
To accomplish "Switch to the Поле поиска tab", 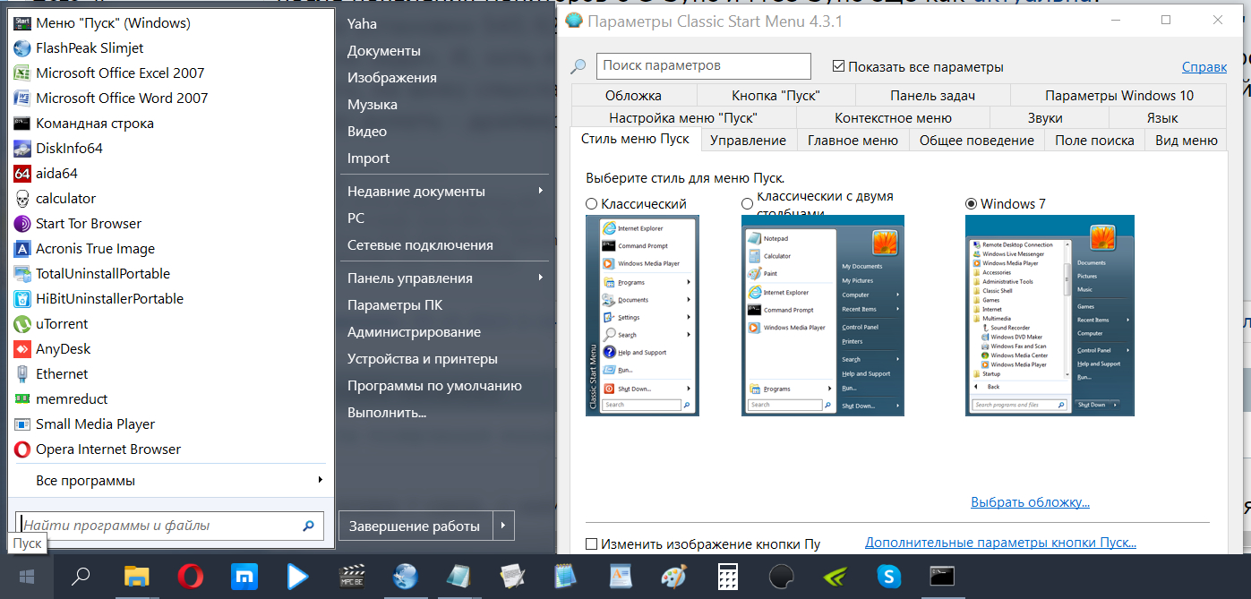I will [x=1094, y=141].
